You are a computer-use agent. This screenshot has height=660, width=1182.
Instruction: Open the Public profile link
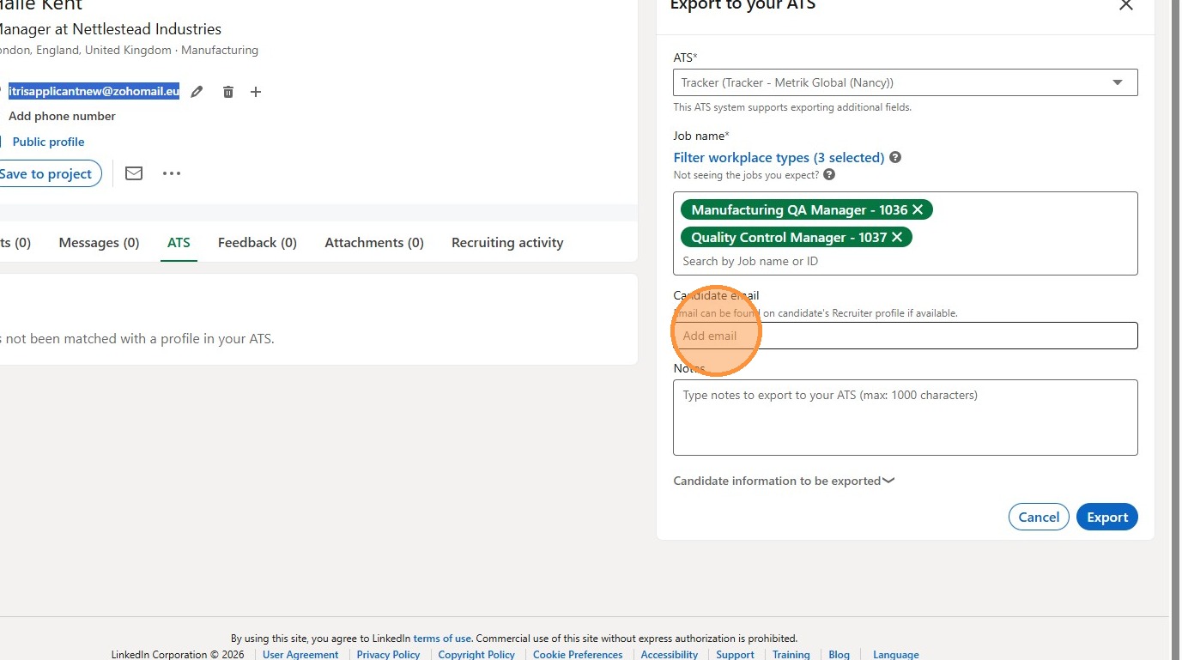pyautogui.click(x=48, y=142)
